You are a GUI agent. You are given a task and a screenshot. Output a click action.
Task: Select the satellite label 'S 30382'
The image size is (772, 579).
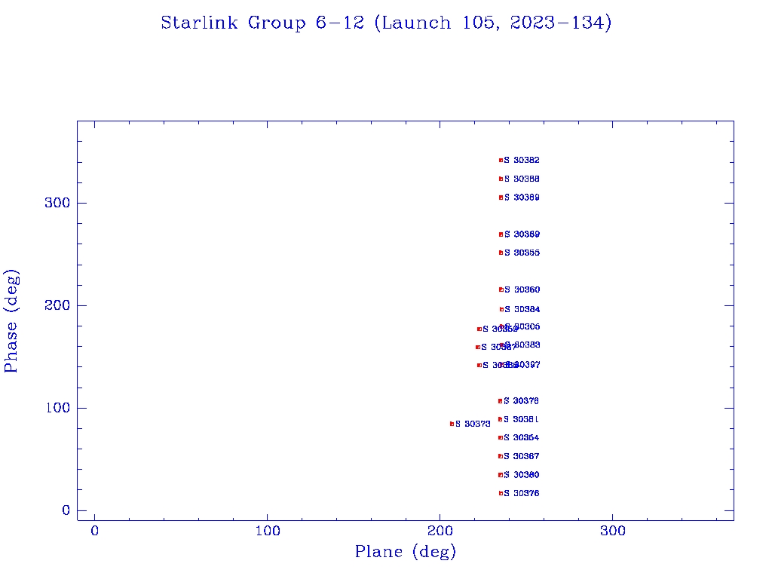click(522, 160)
